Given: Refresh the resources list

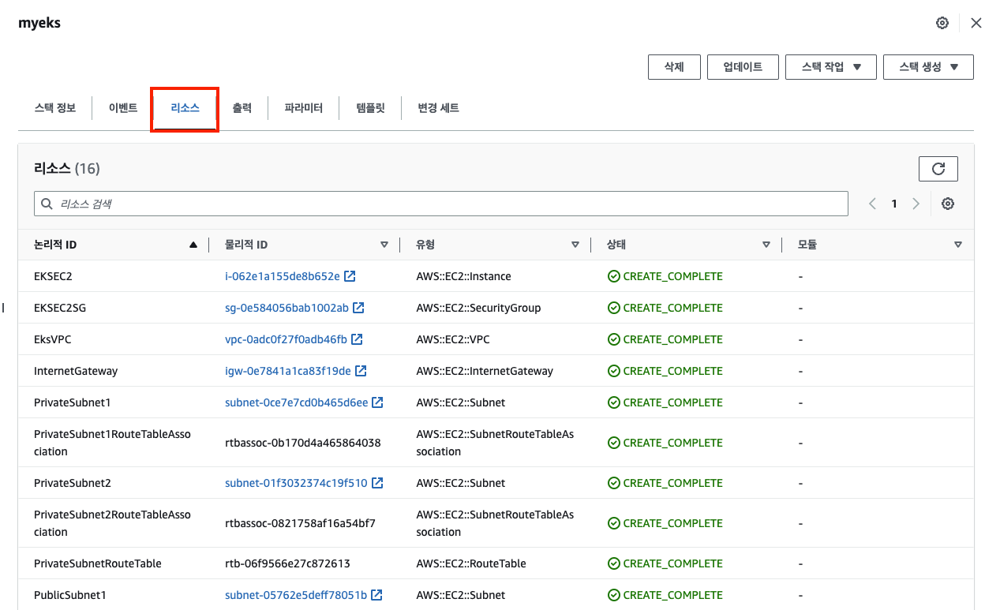Looking at the screenshot, I should (x=938, y=169).
